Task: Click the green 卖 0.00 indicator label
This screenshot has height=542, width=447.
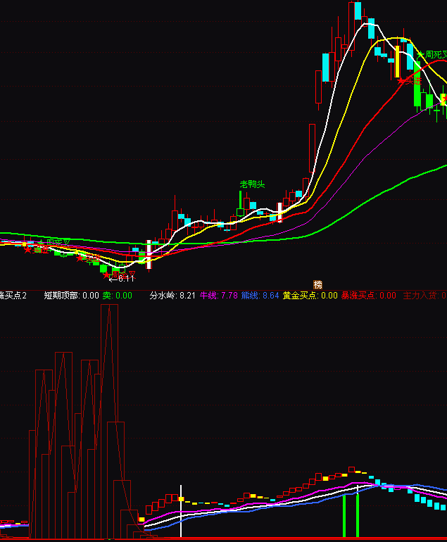Action: (x=118, y=296)
